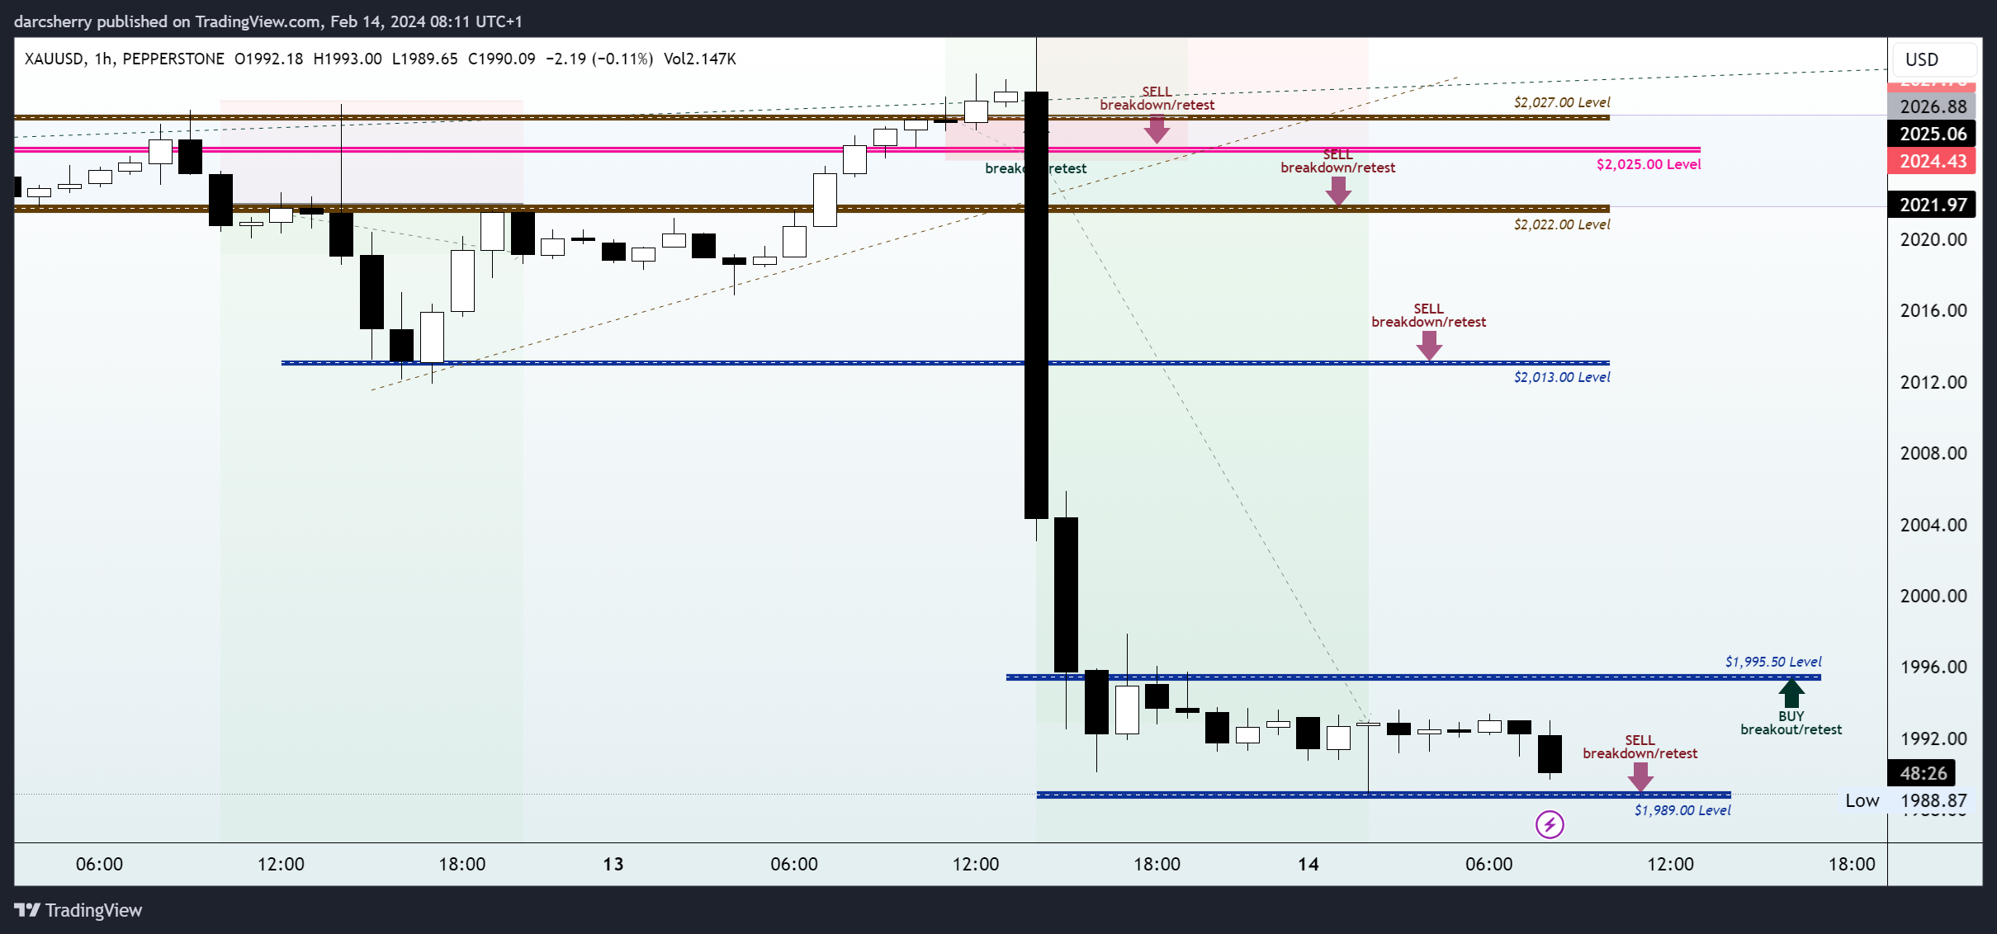
Task: Click the SELL arrow pointing at $2,022.00 level
Action: pyautogui.click(x=1338, y=191)
